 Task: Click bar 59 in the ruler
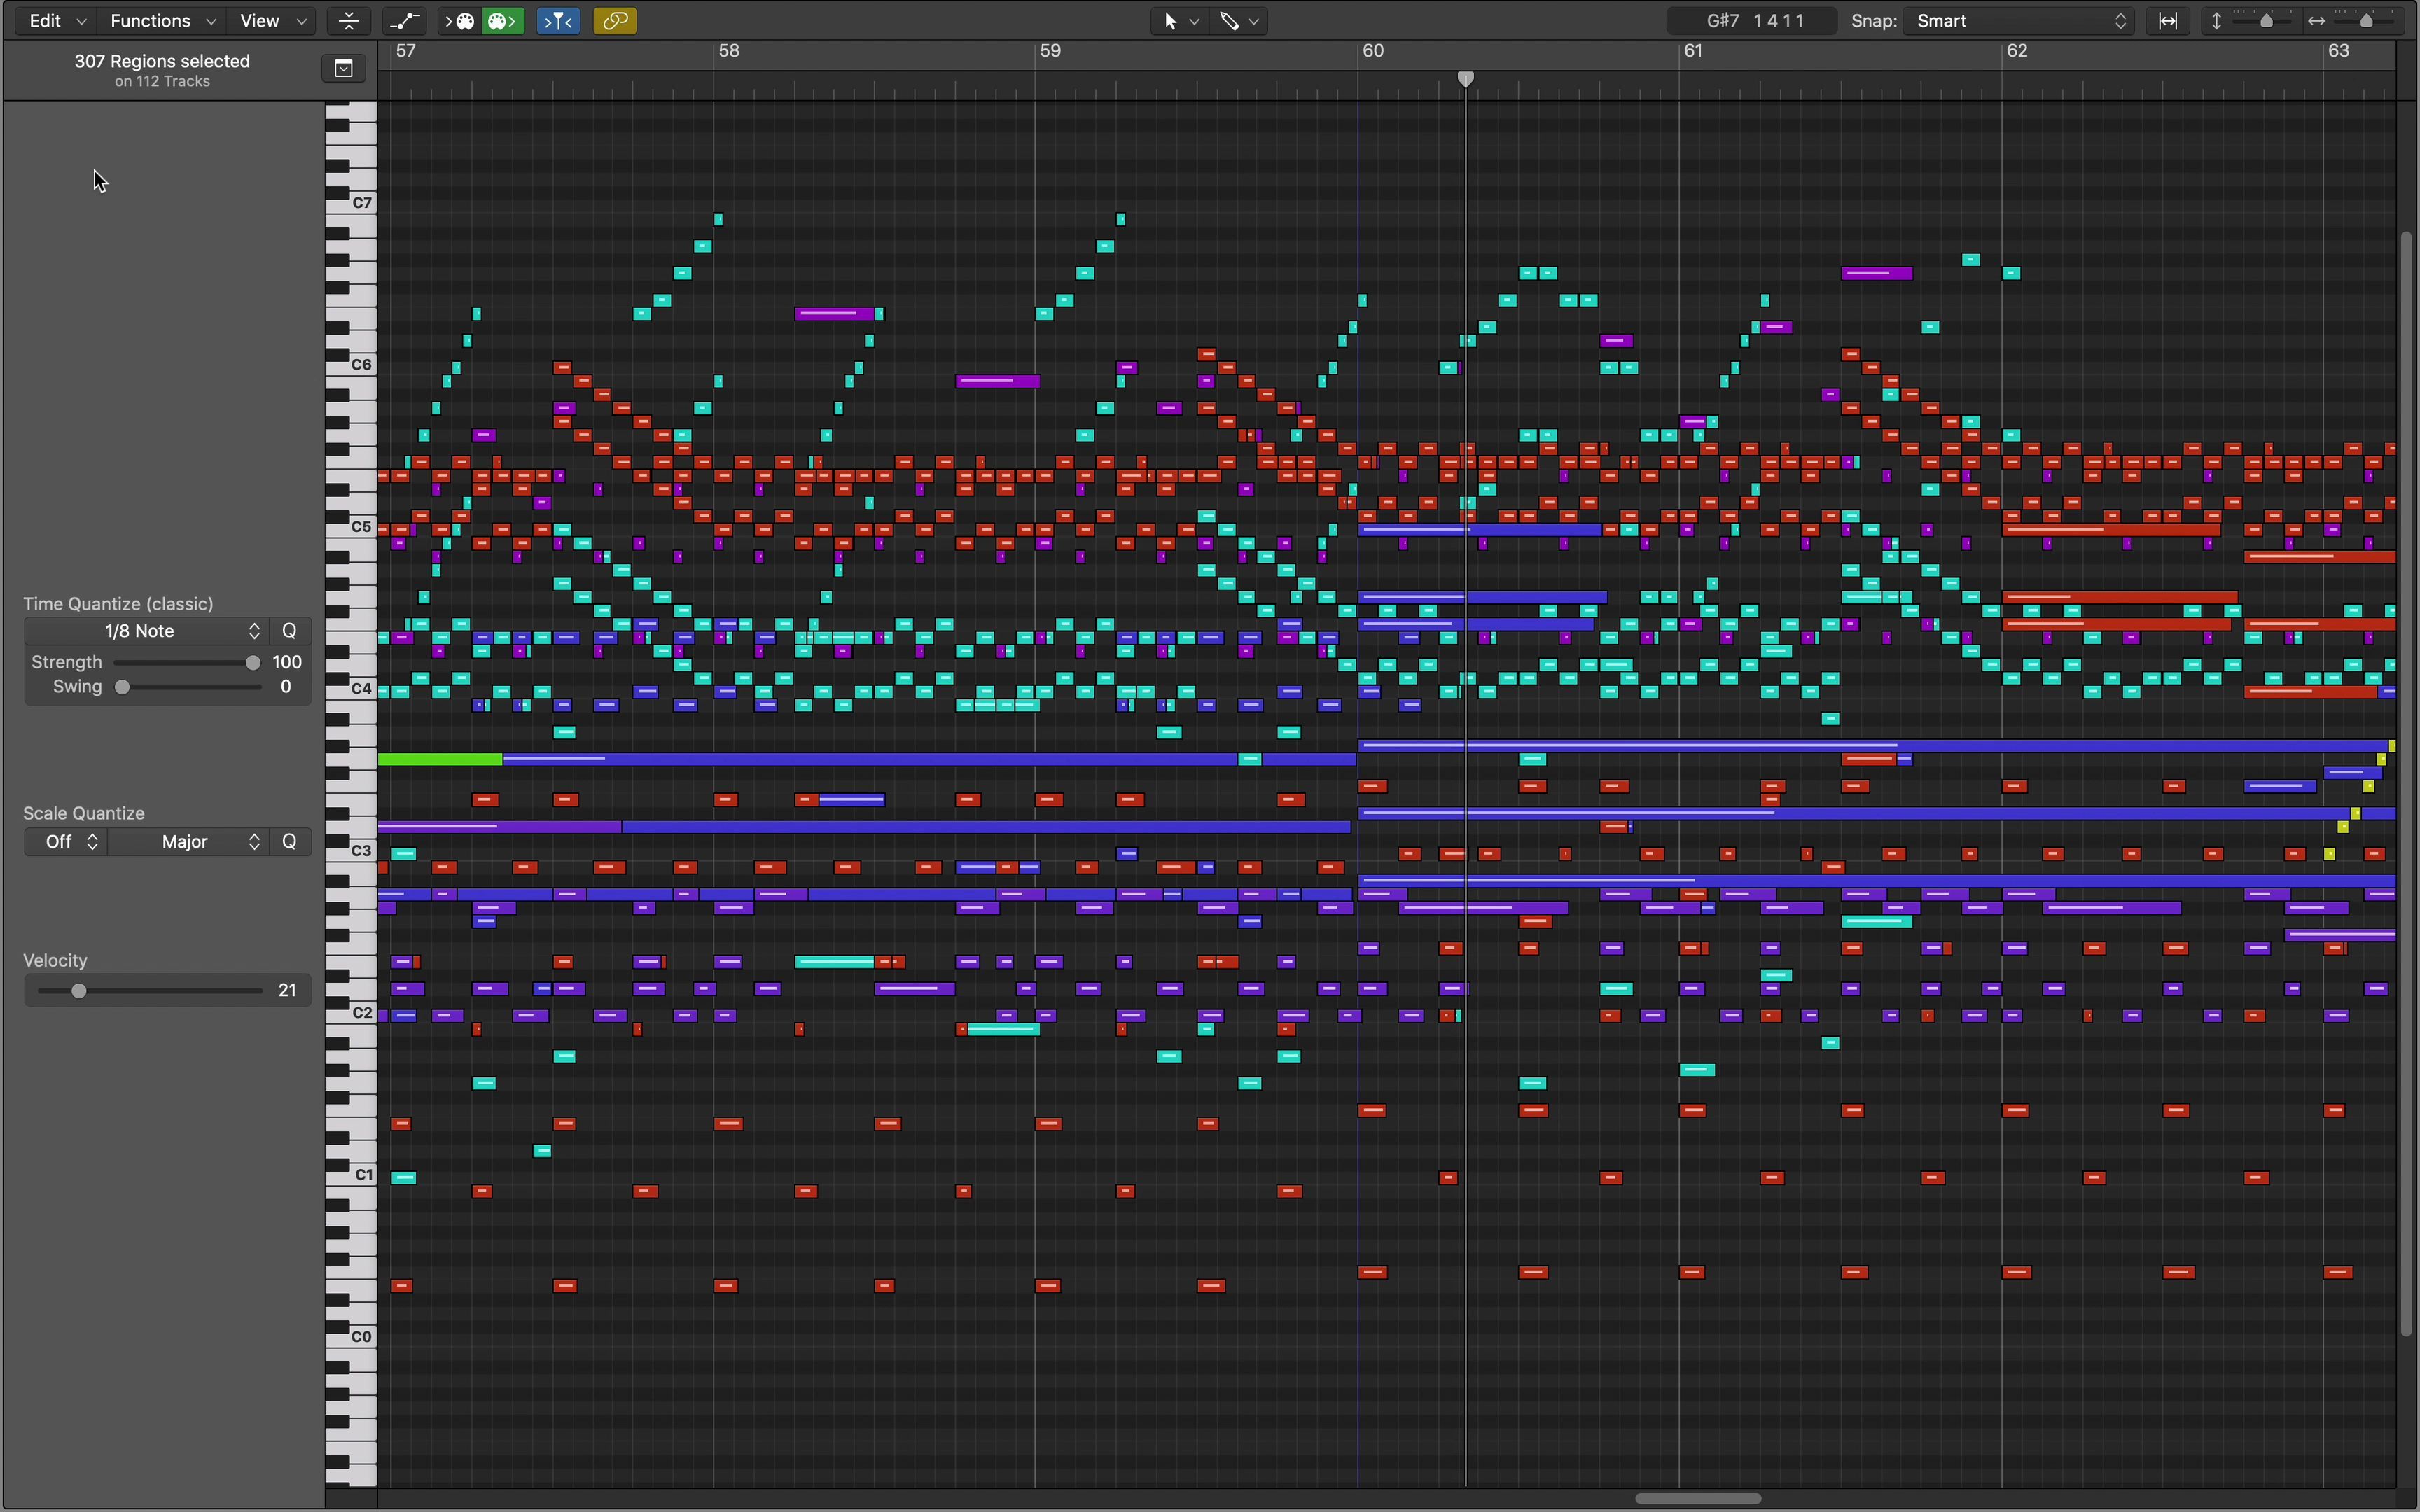pyautogui.click(x=1050, y=51)
